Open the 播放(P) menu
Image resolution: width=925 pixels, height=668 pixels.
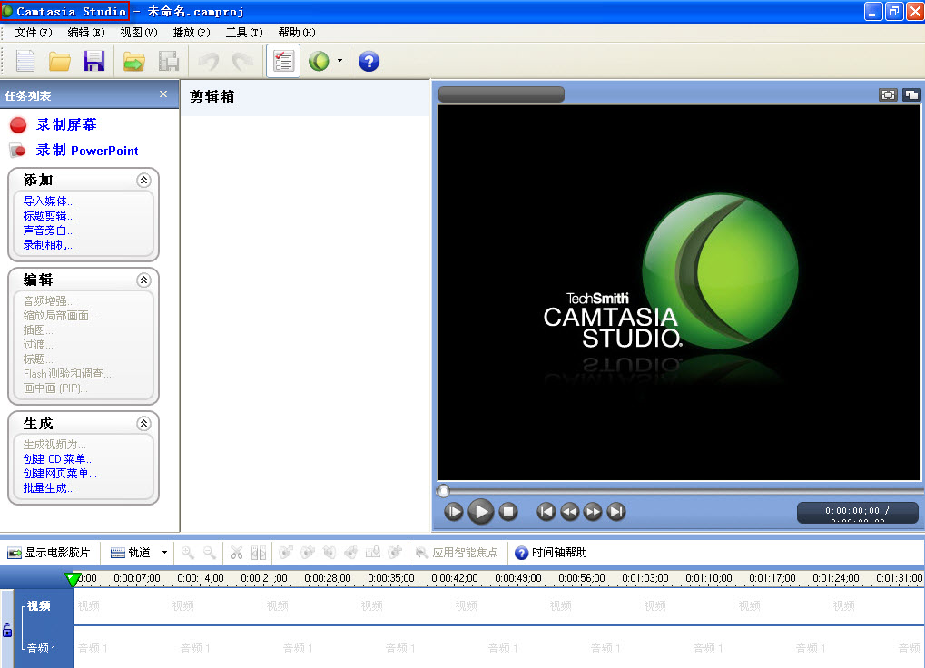click(x=192, y=33)
